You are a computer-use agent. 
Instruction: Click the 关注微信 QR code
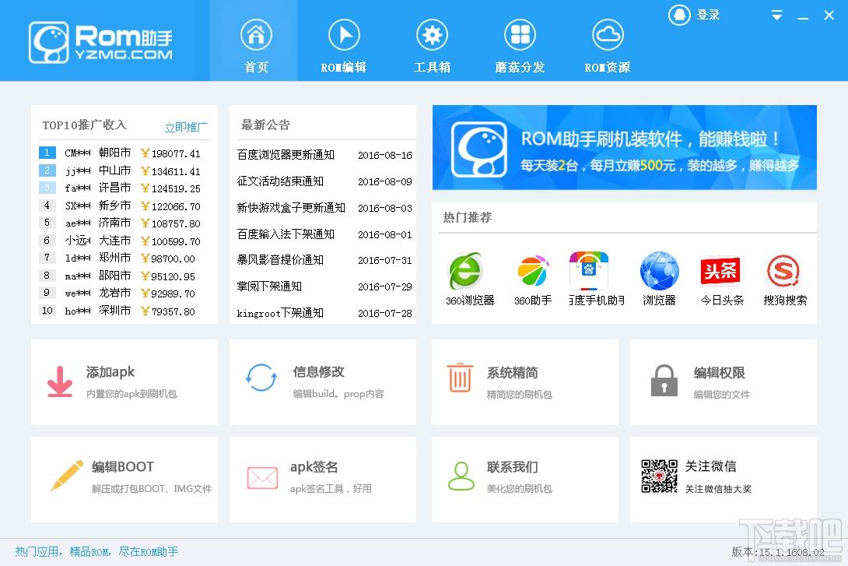pos(659,476)
